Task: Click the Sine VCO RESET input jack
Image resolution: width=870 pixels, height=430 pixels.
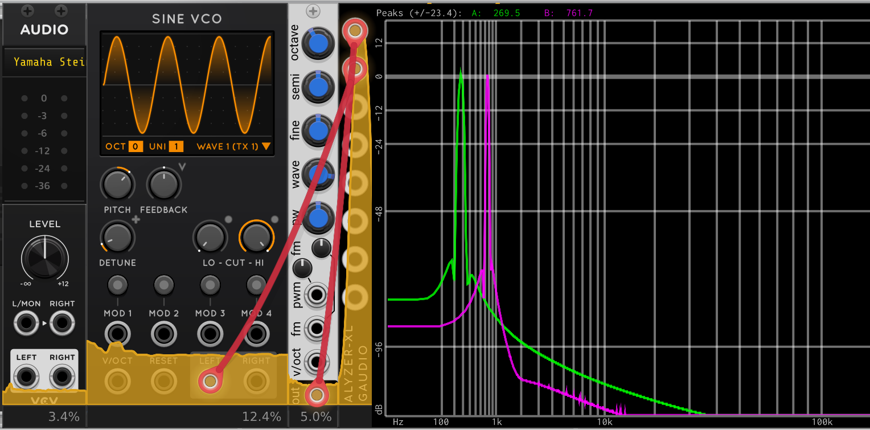Action: tap(164, 380)
